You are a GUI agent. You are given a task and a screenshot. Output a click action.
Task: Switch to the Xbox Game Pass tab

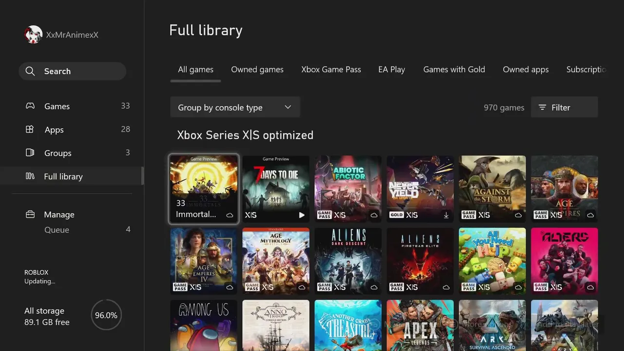point(331,69)
